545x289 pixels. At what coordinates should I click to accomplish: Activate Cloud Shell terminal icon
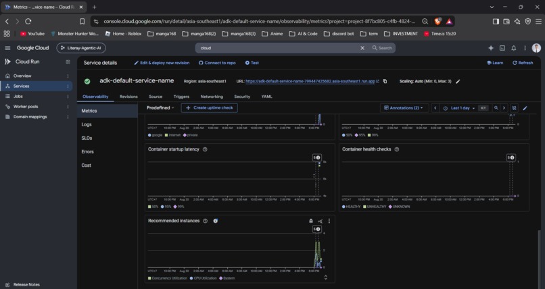click(x=502, y=48)
